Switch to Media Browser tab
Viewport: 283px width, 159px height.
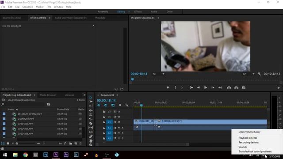pos(48,95)
